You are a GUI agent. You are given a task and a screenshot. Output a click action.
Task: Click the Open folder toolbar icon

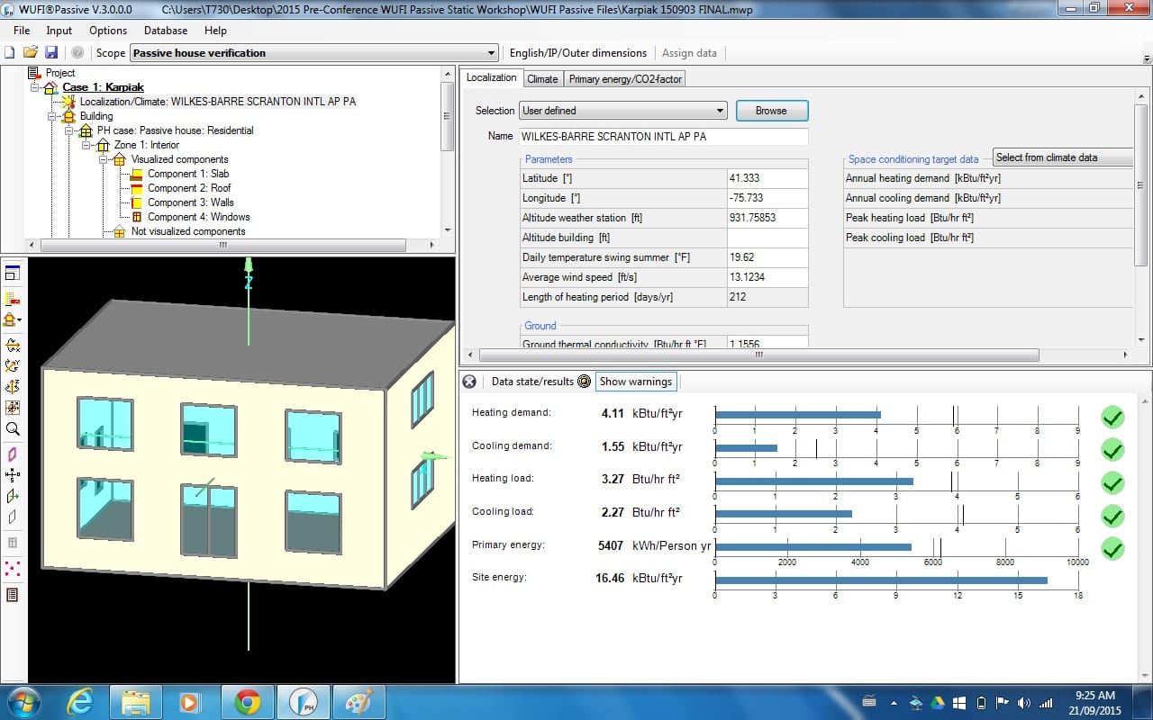point(31,53)
